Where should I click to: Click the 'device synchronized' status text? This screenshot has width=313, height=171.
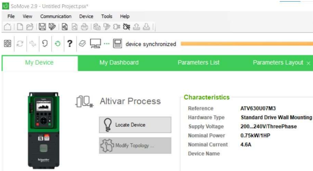click(x=151, y=44)
